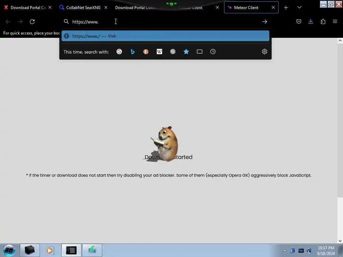The width and height of the screenshot is (343, 257).
Task: Search with Bing this time
Action: tap(133, 52)
